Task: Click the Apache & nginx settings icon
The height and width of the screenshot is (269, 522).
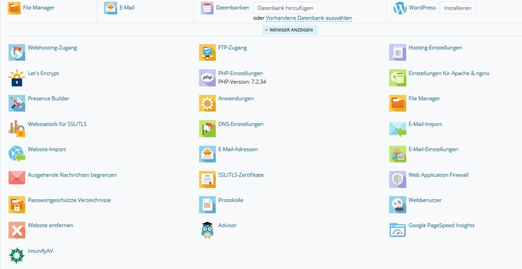Action: [398, 78]
